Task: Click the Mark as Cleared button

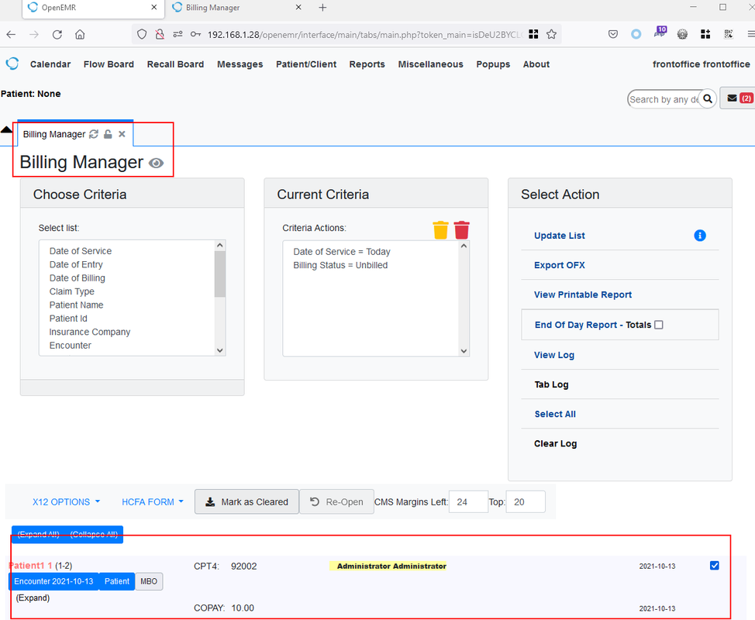Action: 246,501
